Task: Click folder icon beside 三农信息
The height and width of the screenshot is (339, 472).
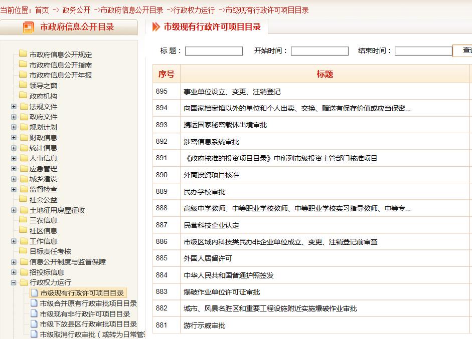Action: click(x=23, y=220)
